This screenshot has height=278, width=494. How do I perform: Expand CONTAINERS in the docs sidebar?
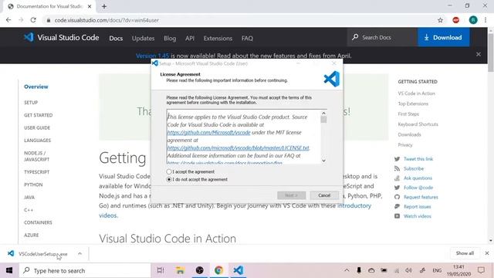pyautogui.click(x=38, y=222)
